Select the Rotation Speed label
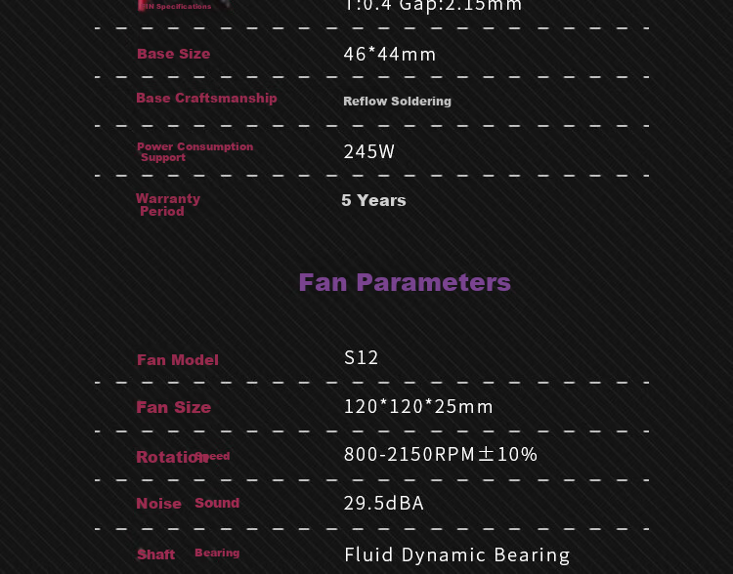This screenshot has height=574, width=733. (x=183, y=457)
